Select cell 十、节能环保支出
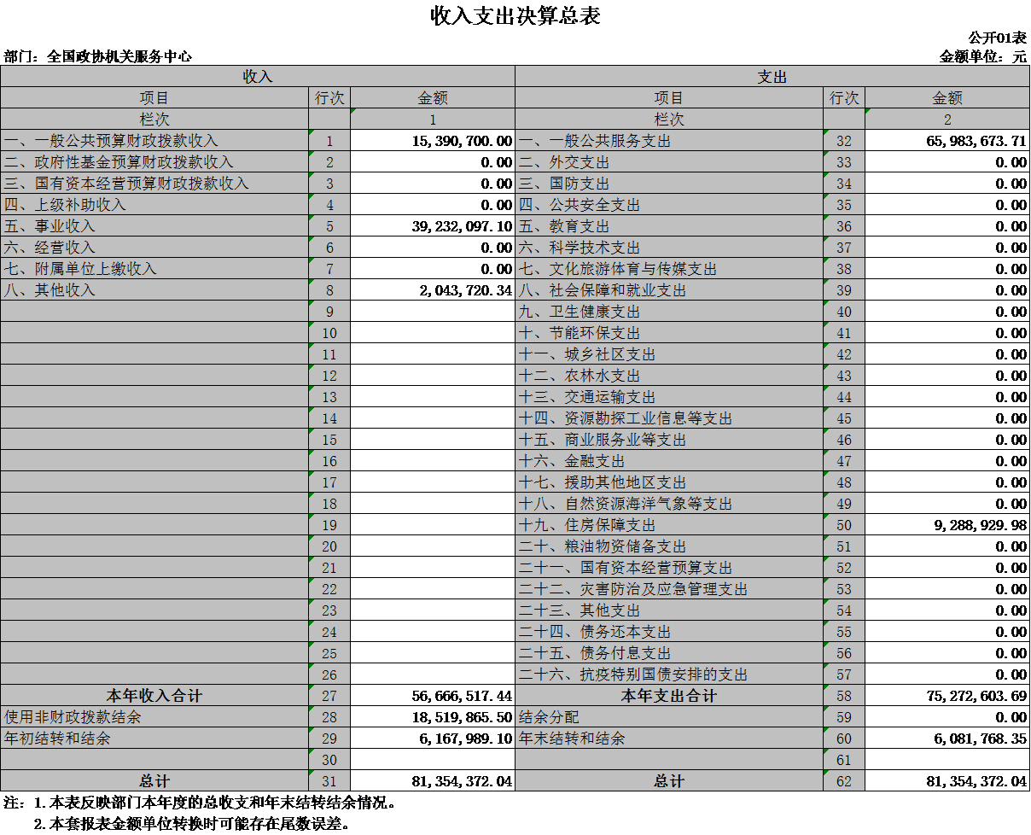 pos(669,333)
